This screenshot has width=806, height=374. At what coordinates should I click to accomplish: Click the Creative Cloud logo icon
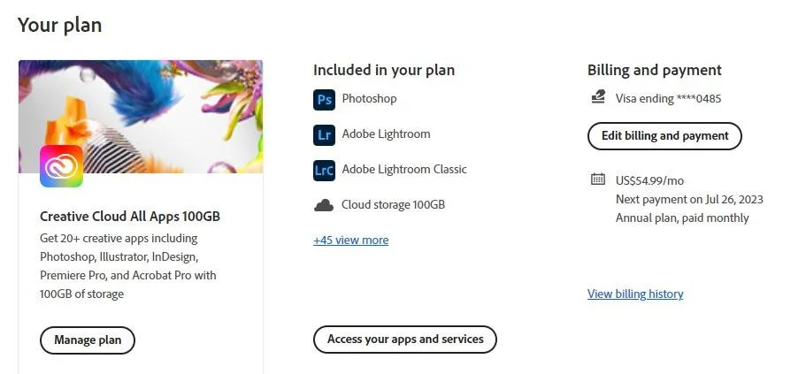point(61,166)
